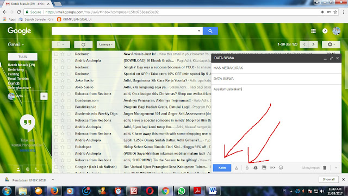Image resolution: width=348 pixels, height=196 pixels.
Task: Switch to Hangouts conversations tab
Action: click(x=28, y=169)
